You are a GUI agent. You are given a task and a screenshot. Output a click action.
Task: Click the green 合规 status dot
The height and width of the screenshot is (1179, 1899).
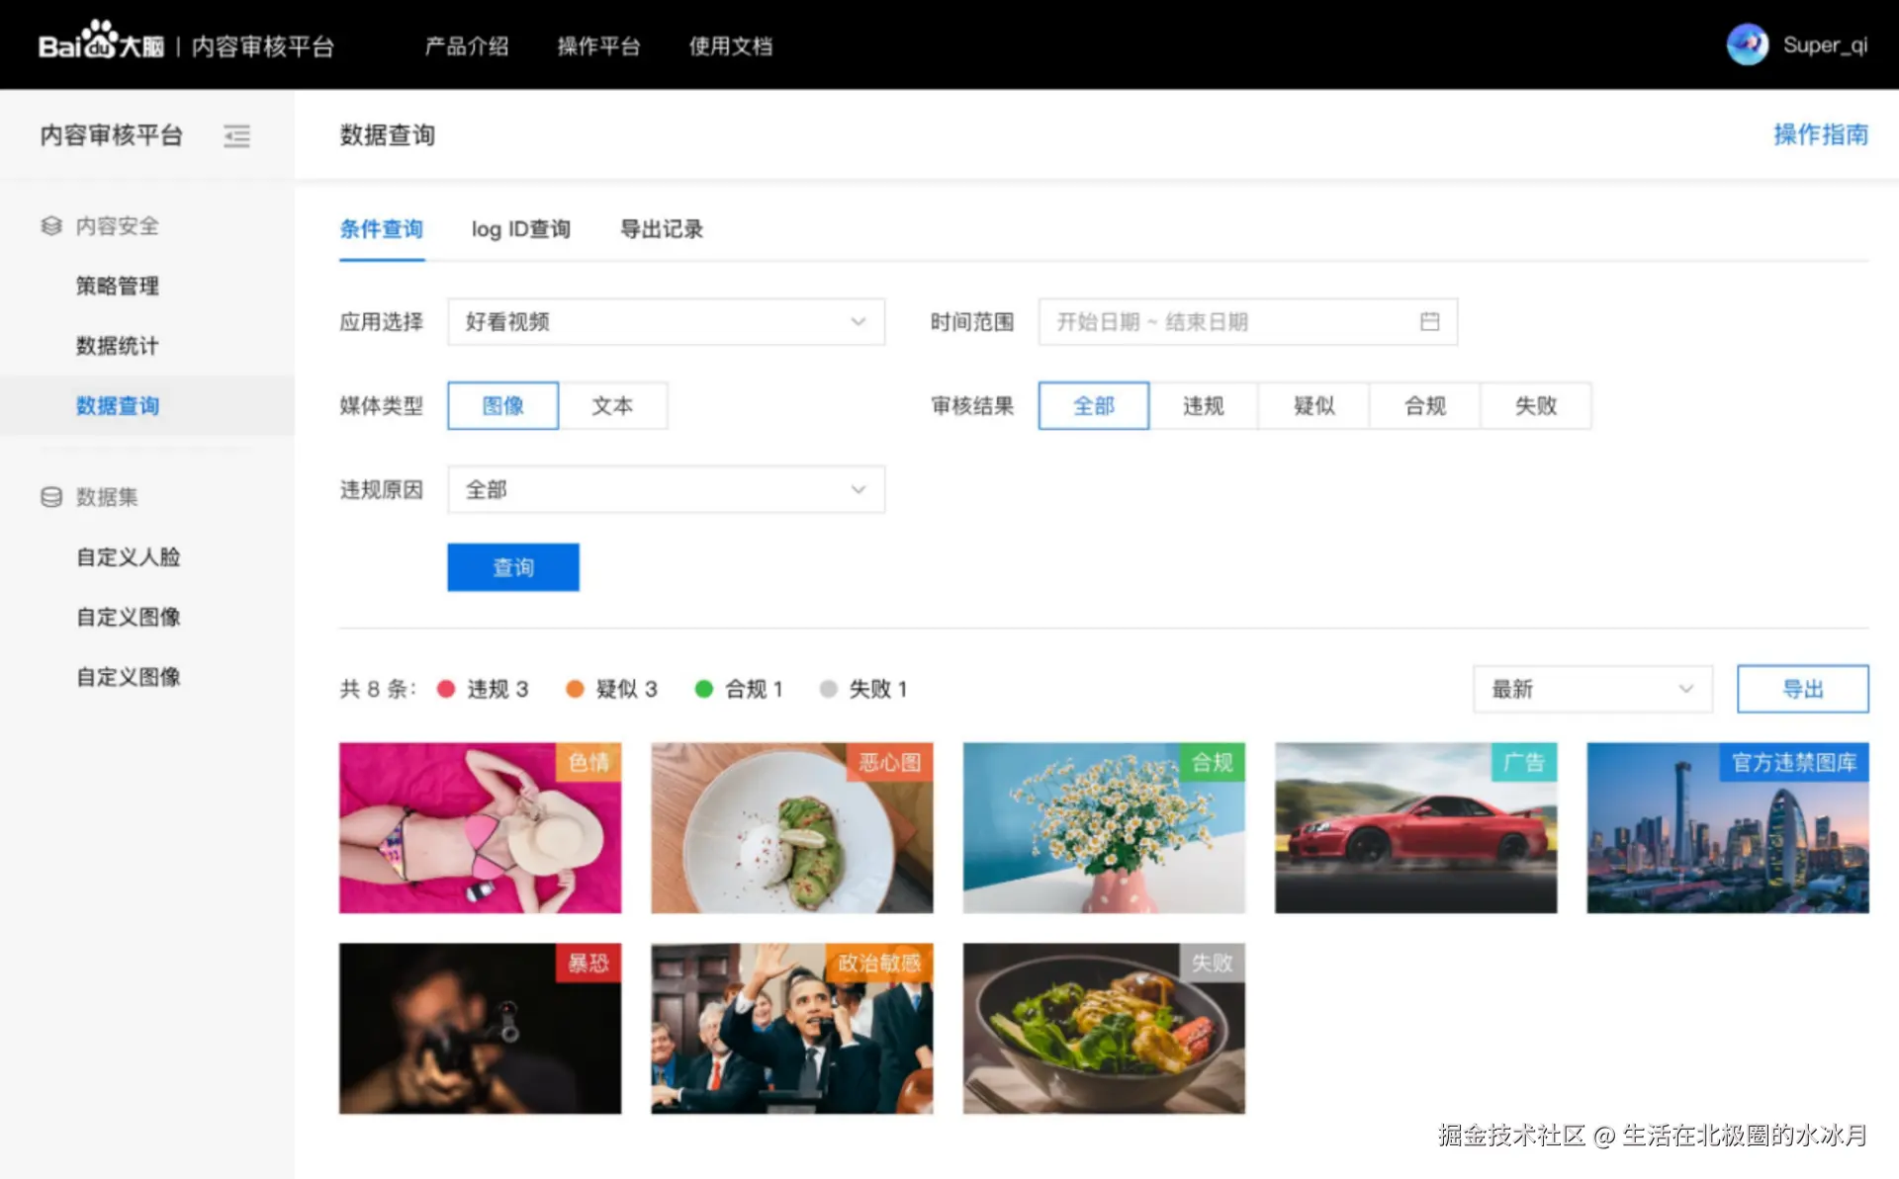703,689
